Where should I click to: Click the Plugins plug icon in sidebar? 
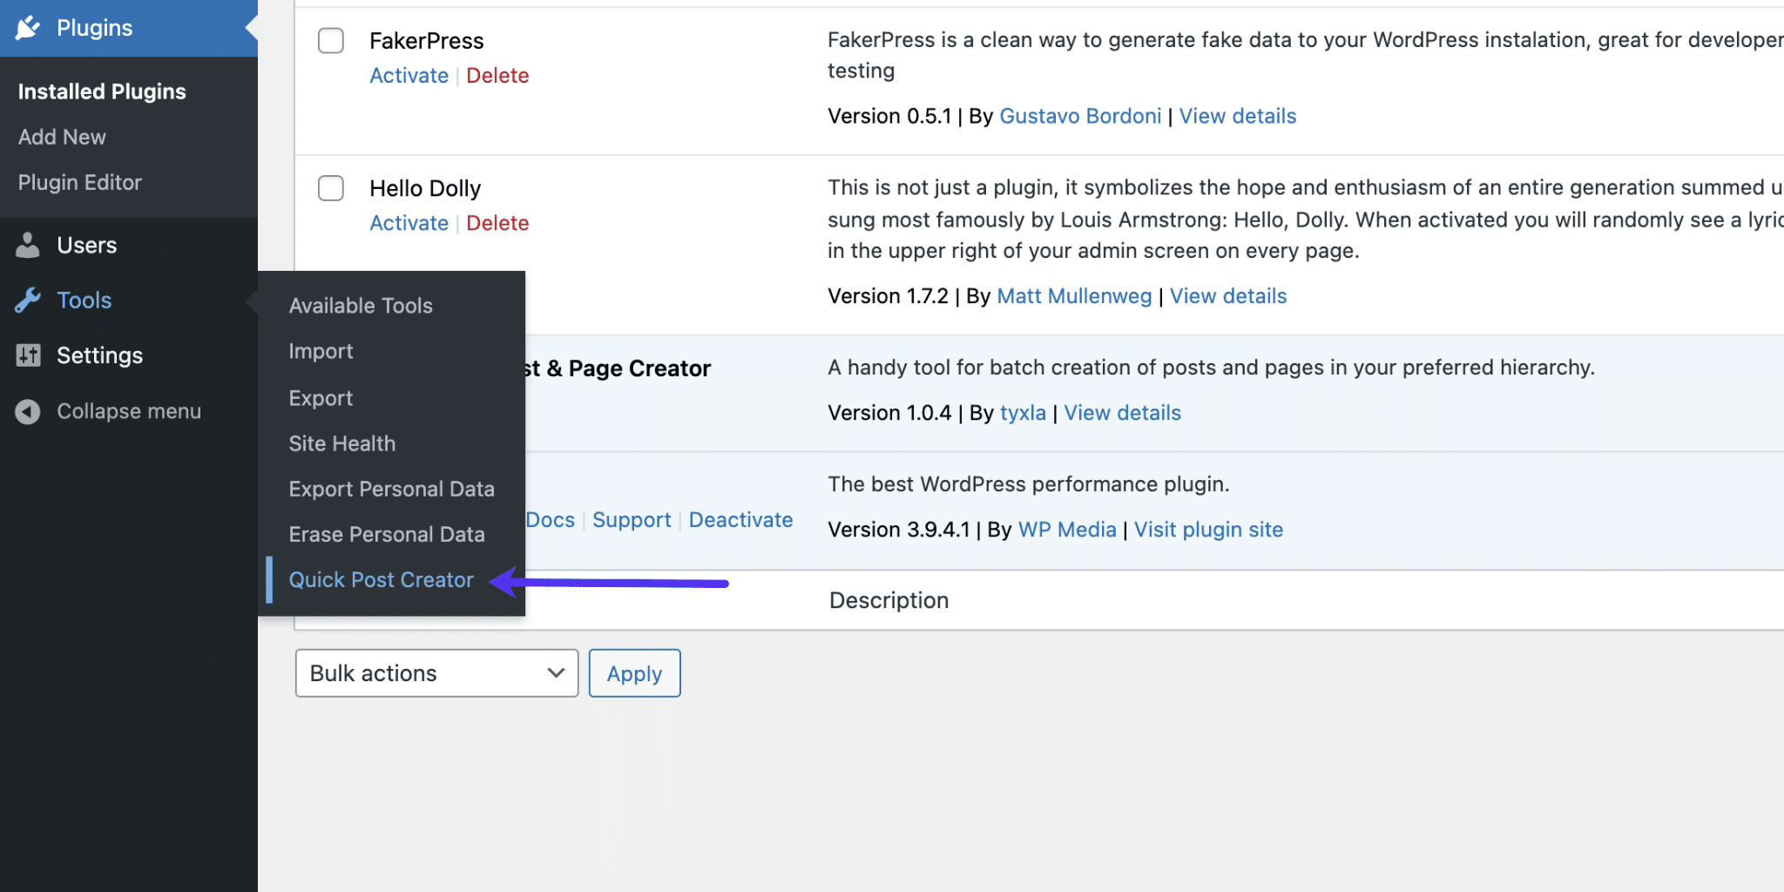point(29,27)
